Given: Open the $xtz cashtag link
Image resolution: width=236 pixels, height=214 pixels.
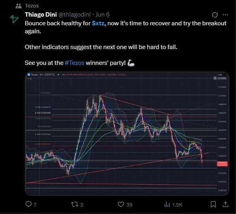Looking at the screenshot, I should [98, 23].
